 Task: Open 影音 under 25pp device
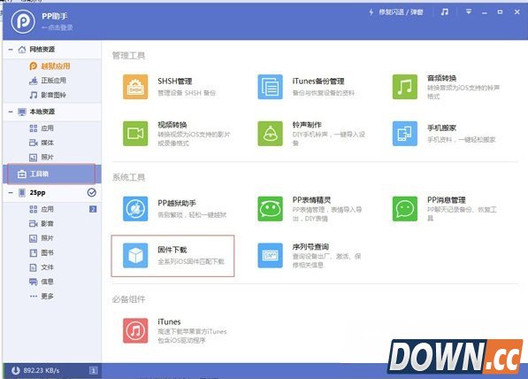pos(42,223)
